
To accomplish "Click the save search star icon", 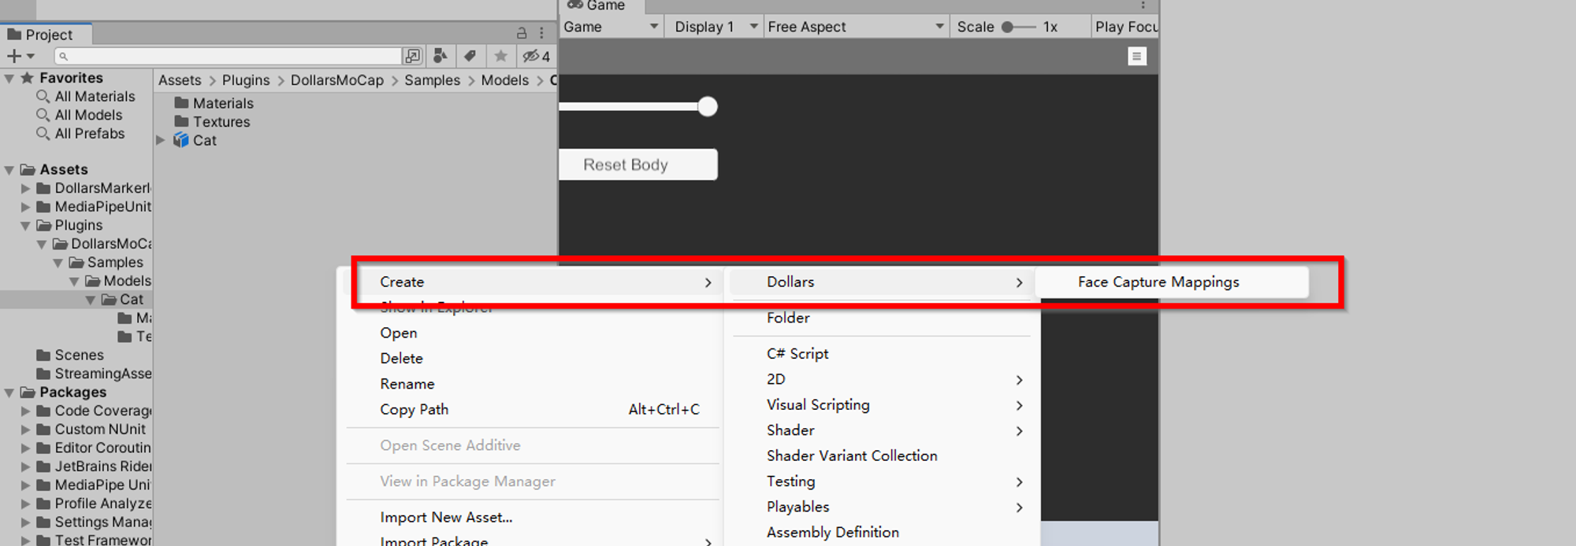I will tap(500, 56).
